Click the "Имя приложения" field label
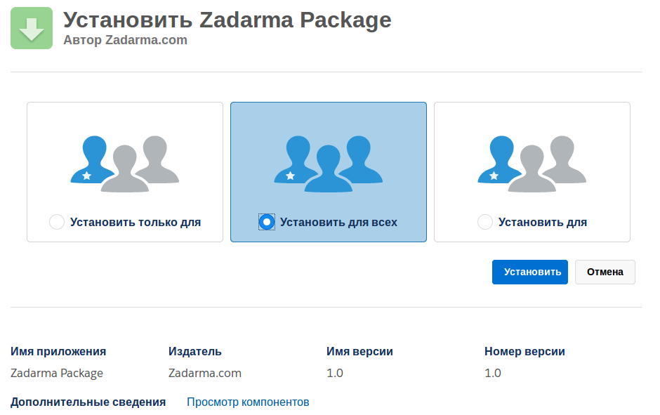The image size is (660, 415). [x=58, y=352]
